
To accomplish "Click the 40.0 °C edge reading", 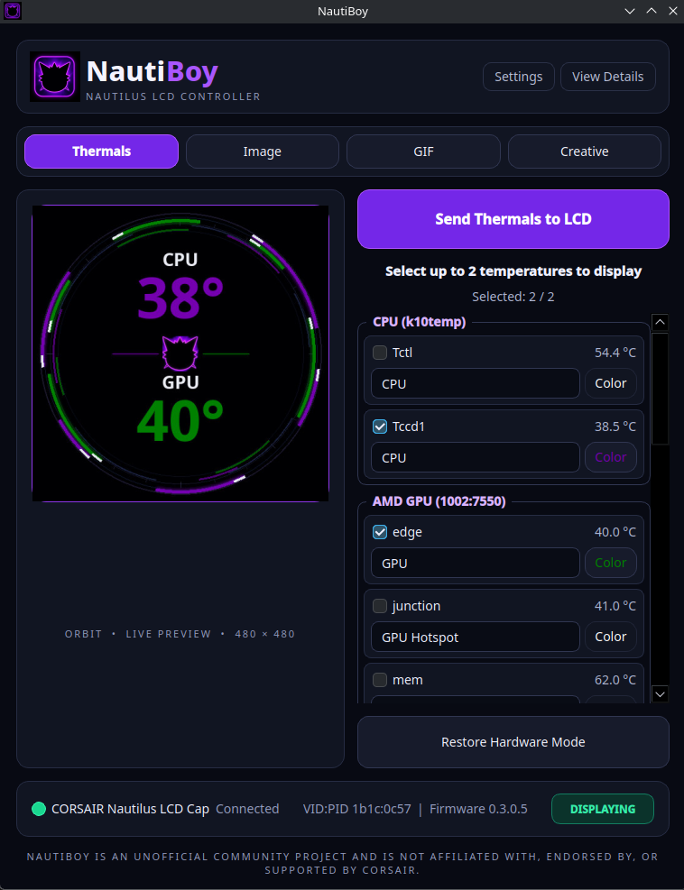I will tap(615, 532).
